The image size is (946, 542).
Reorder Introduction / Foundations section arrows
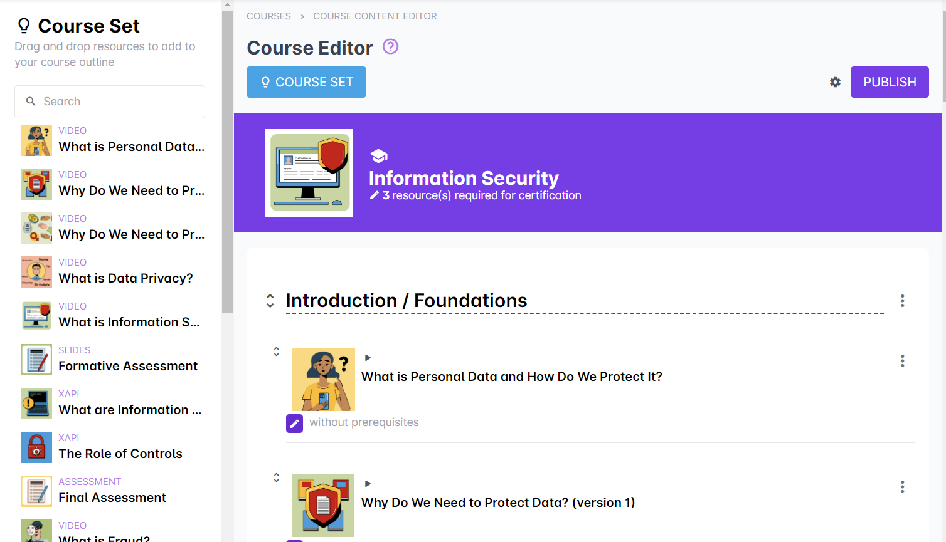pyautogui.click(x=270, y=301)
